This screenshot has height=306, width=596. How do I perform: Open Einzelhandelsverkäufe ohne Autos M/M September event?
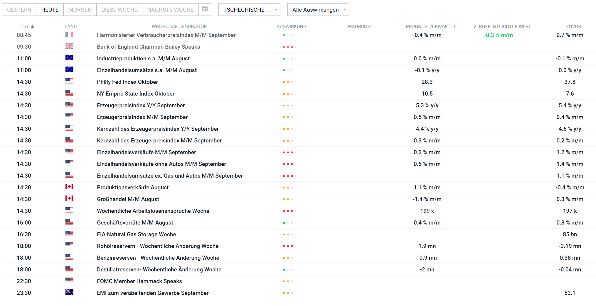pyautogui.click(x=161, y=164)
